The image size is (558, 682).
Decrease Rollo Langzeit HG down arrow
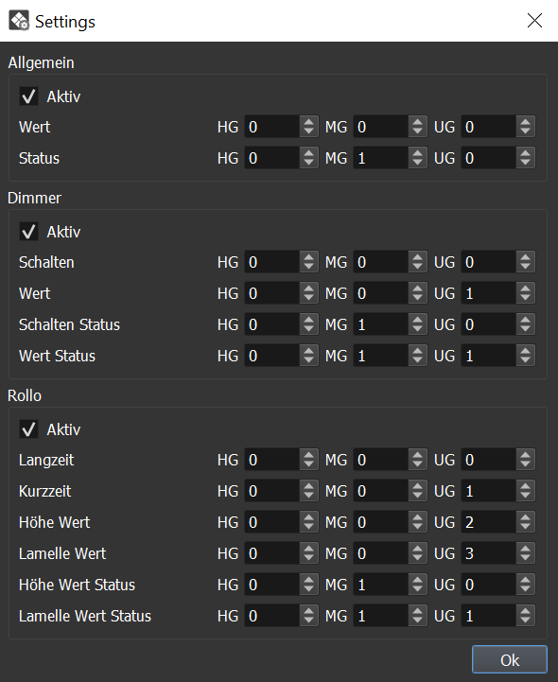point(309,465)
